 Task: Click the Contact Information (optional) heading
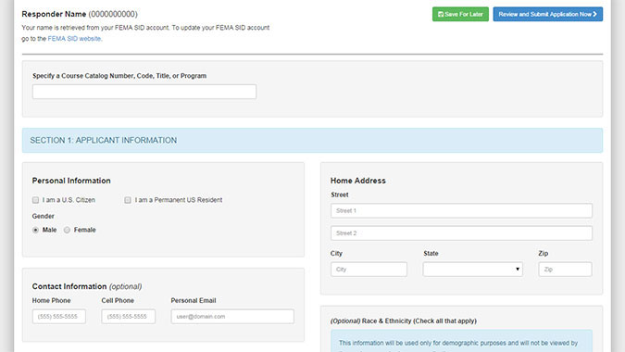tap(87, 286)
